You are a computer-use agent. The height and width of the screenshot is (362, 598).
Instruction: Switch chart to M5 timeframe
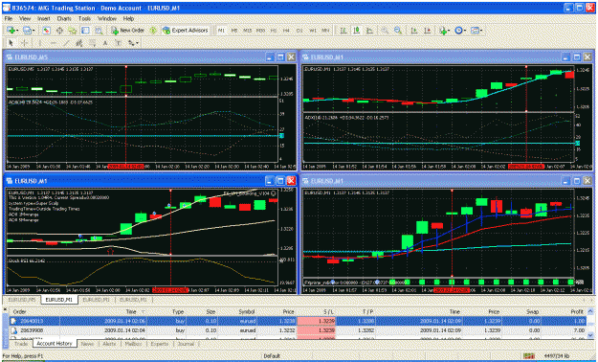click(234, 31)
